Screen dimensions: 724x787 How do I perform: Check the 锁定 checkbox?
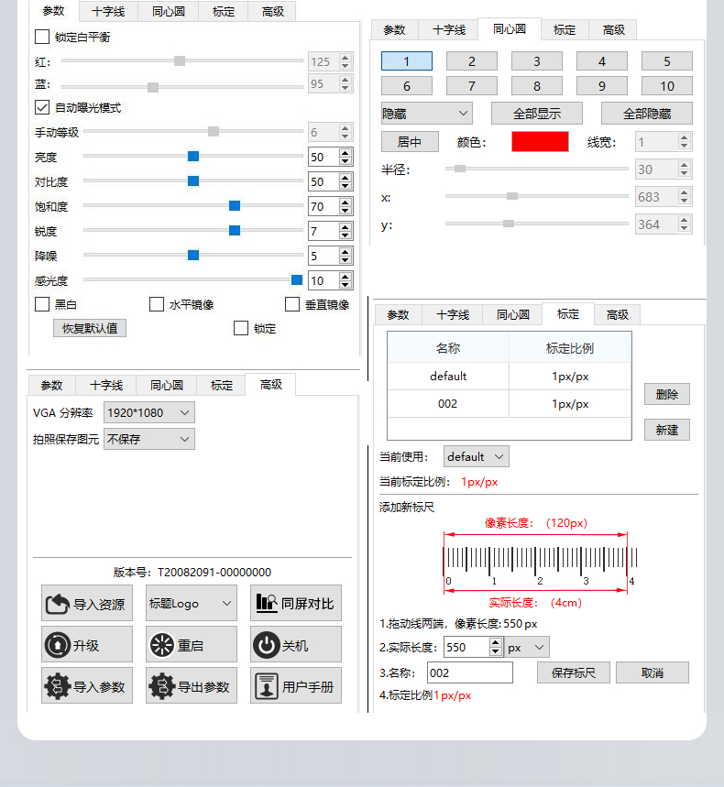coord(241,328)
